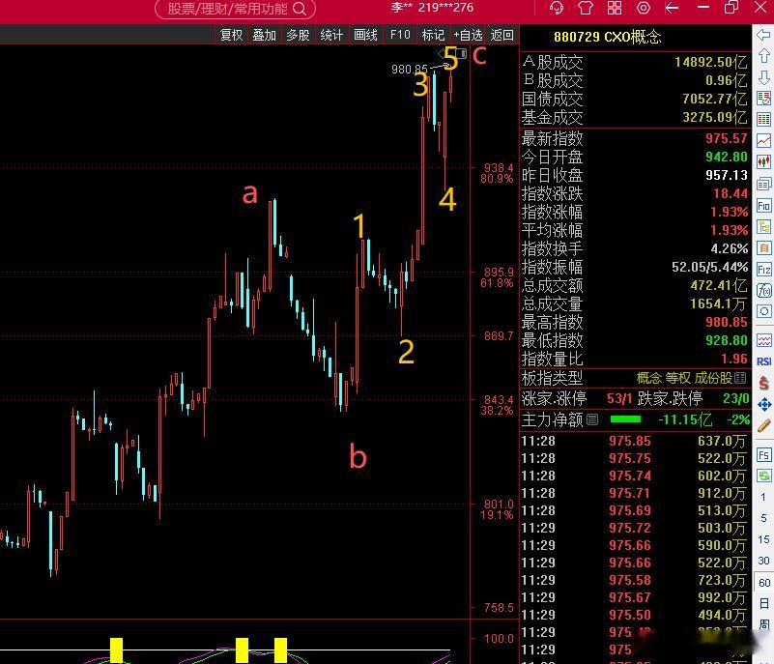Viewport: 774px width, 664px height.
Task: Click the Fs sidebar icon
Action: (x=763, y=454)
